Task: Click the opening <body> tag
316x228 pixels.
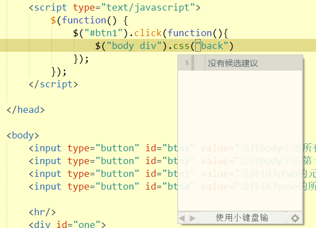Action: click(x=23, y=135)
